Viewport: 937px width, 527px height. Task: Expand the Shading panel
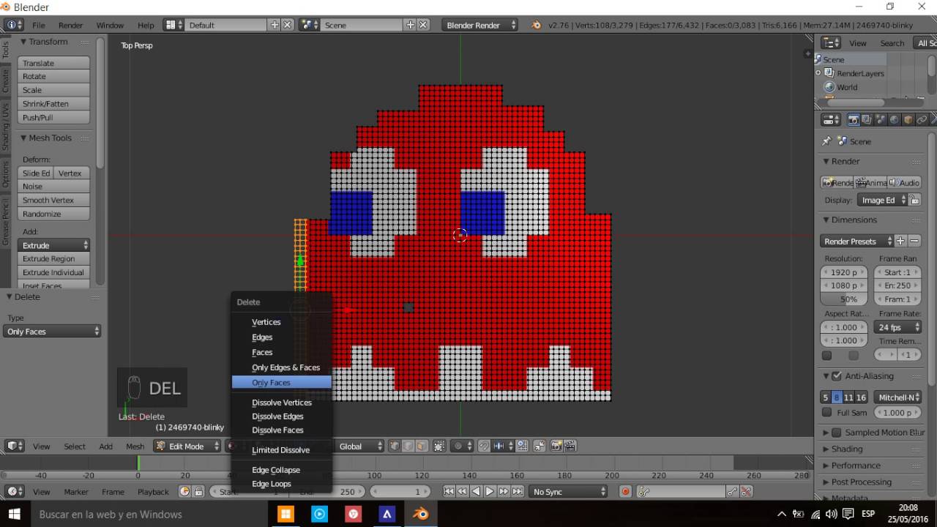point(847,449)
